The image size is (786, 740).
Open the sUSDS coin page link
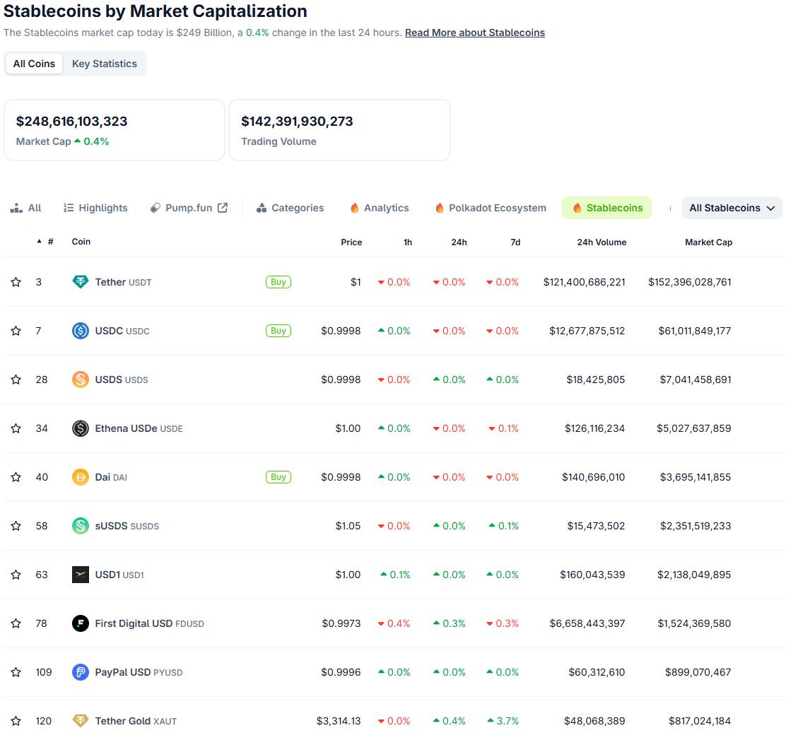pyautogui.click(x=127, y=525)
